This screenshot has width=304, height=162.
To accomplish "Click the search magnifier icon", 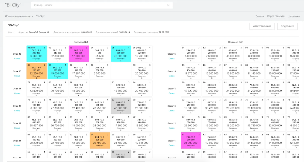I will point(168,5).
